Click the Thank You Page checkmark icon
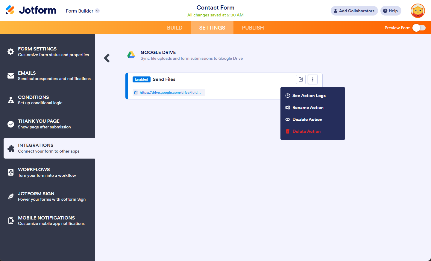The height and width of the screenshot is (261, 431). [x=11, y=124]
